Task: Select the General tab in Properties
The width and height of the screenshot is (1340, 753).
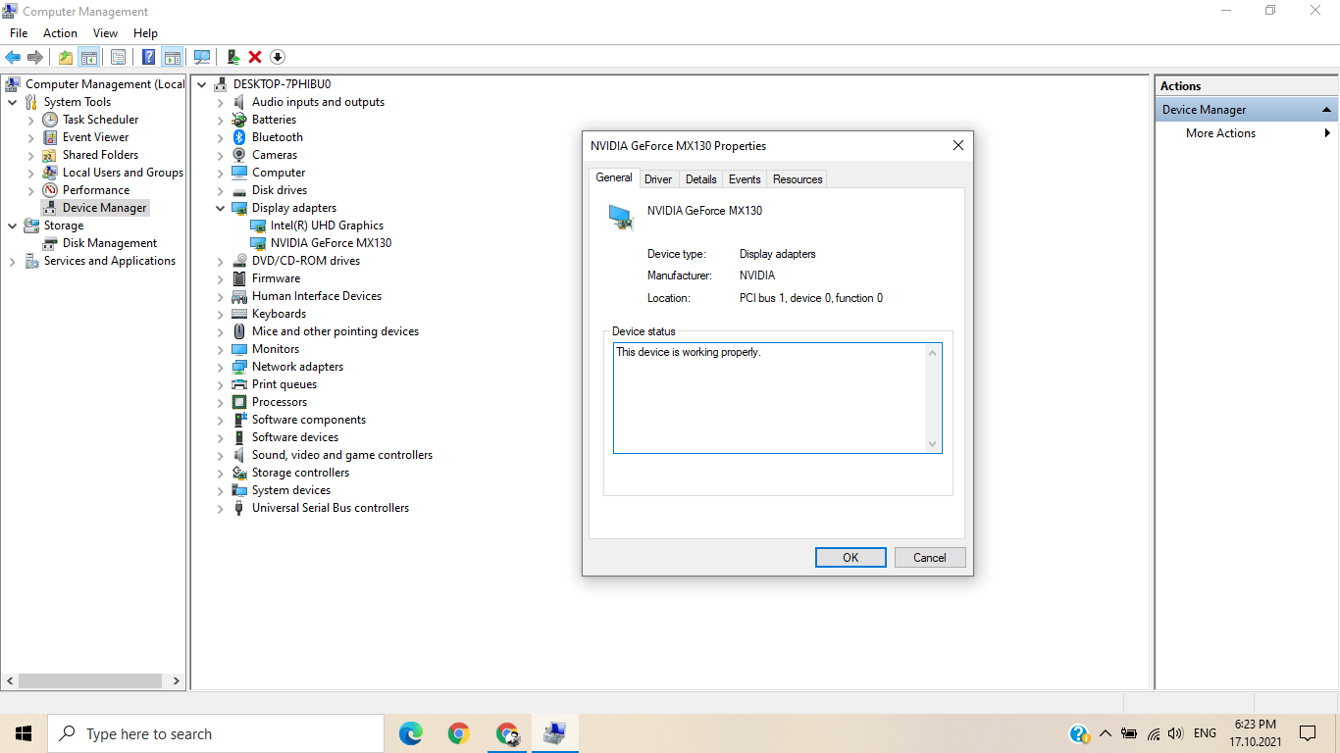Action: (x=614, y=177)
